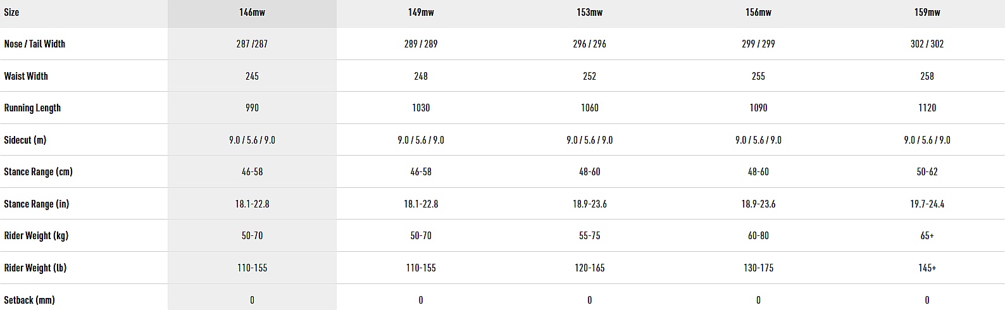
Task: Pick the 159mw size column header
Action: click(927, 13)
